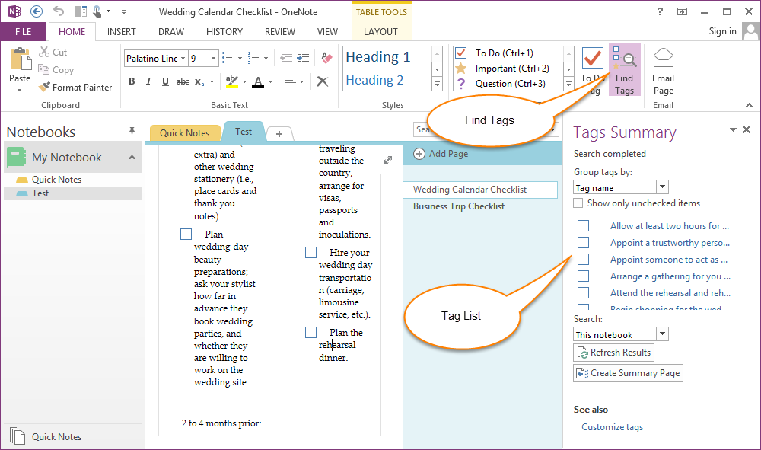Switch to the HISTORY tab
Viewport: 761px width, 450px height.
pos(224,31)
